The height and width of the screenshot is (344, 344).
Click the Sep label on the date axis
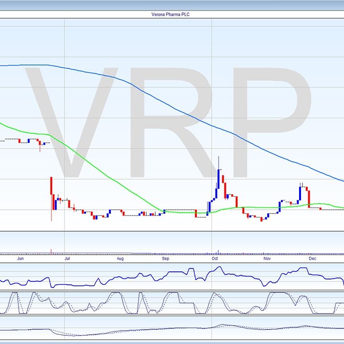coord(166,258)
